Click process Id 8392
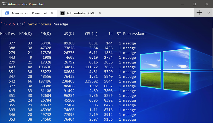 [x=108, y=100]
